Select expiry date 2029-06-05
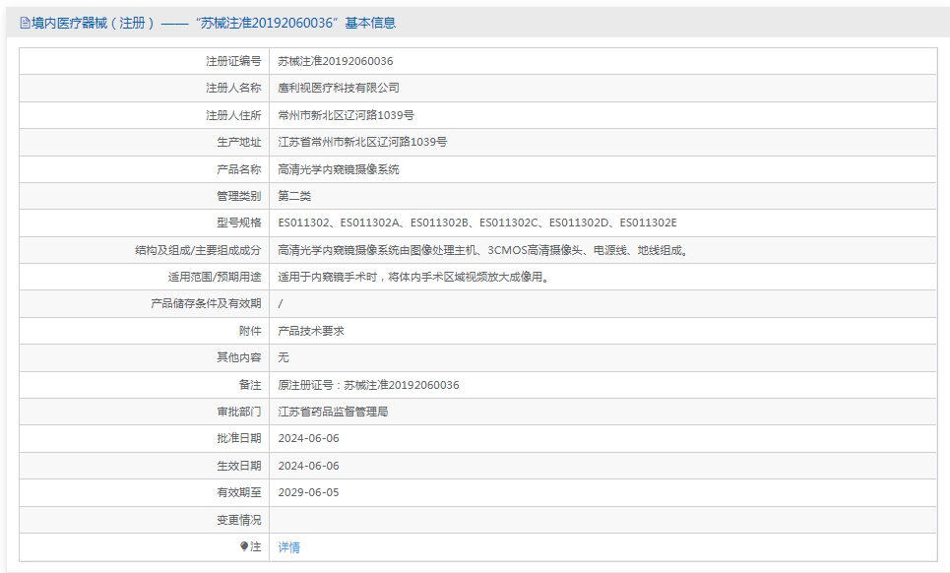The width and height of the screenshot is (950, 573). click(x=308, y=492)
